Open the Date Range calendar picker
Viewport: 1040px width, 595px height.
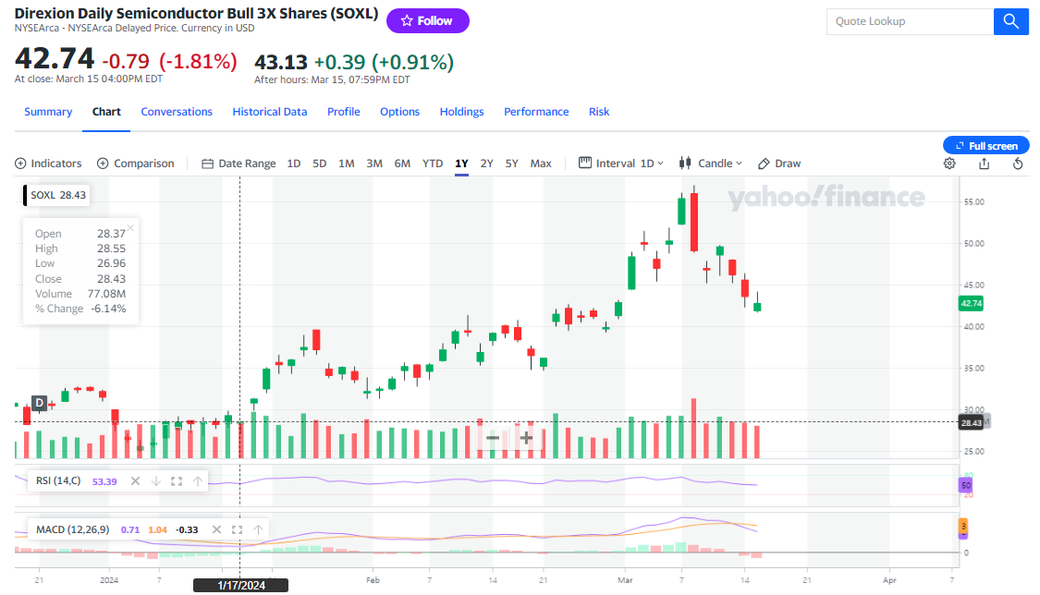239,164
